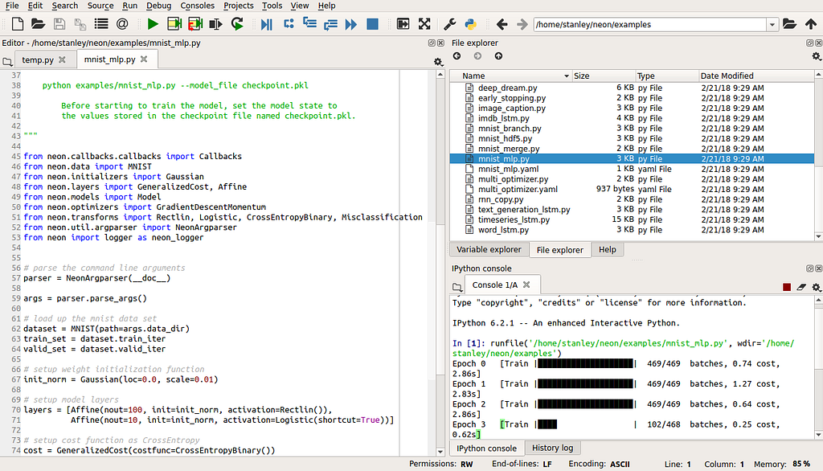The width and height of the screenshot is (823, 471).
Task: Clear the console using the eraser icon
Action: pyautogui.click(x=801, y=287)
